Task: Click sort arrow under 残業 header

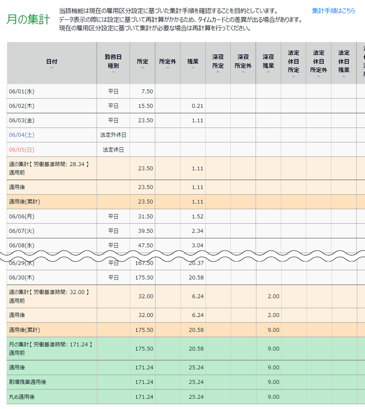Action: [x=192, y=68]
